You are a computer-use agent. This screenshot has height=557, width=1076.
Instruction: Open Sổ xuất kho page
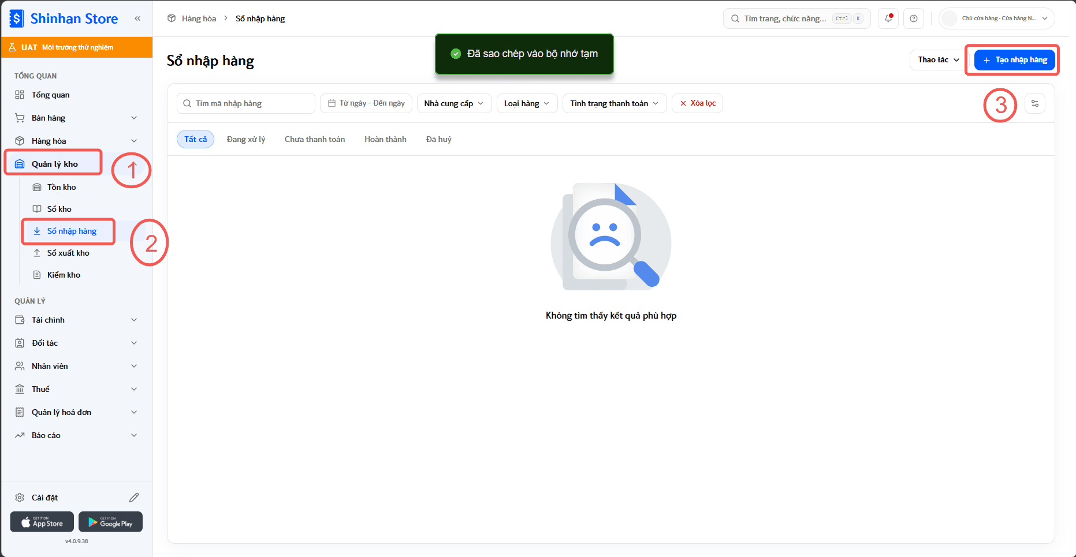tap(85, 253)
